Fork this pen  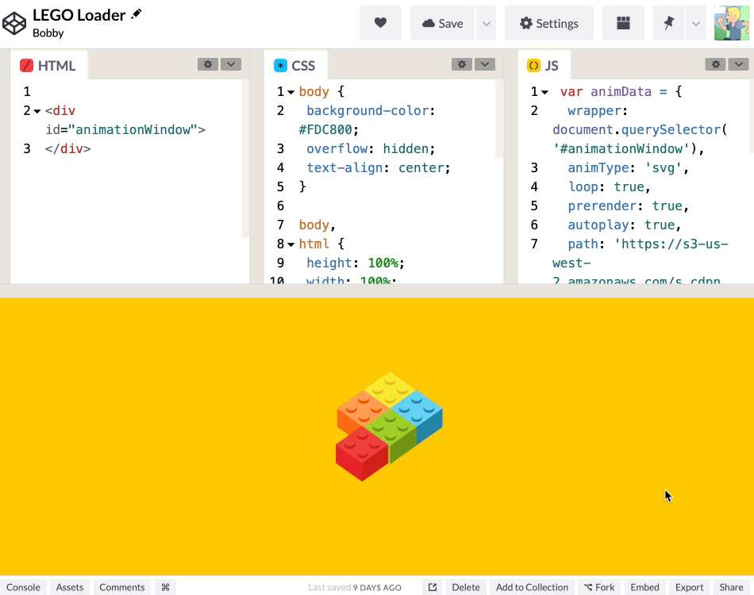tap(599, 587)
